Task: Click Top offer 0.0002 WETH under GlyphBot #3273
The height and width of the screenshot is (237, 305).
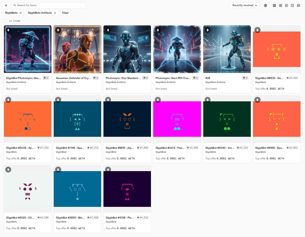Action: pyautogui.click(x=170, y=158)
